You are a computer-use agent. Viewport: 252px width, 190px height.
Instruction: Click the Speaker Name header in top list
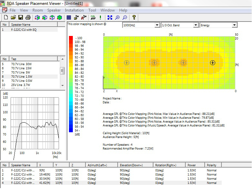click(x=33, y=24)
